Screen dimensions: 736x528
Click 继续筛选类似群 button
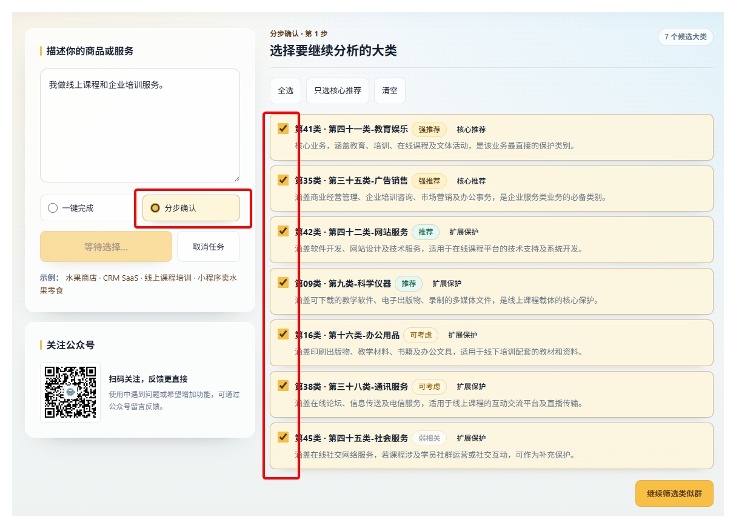pyautogui.click(x=674, y=493)
